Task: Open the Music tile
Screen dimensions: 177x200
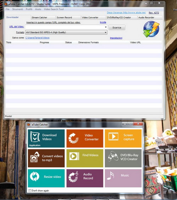Action: pos(123,178)
